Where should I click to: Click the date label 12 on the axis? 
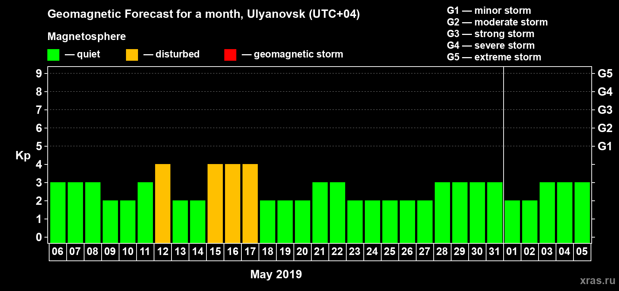163,251
